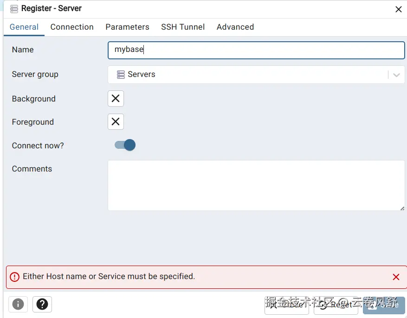The image size is (407, 318).
Task: Open help via the question mark icon
Action: [x=42, y=304]
